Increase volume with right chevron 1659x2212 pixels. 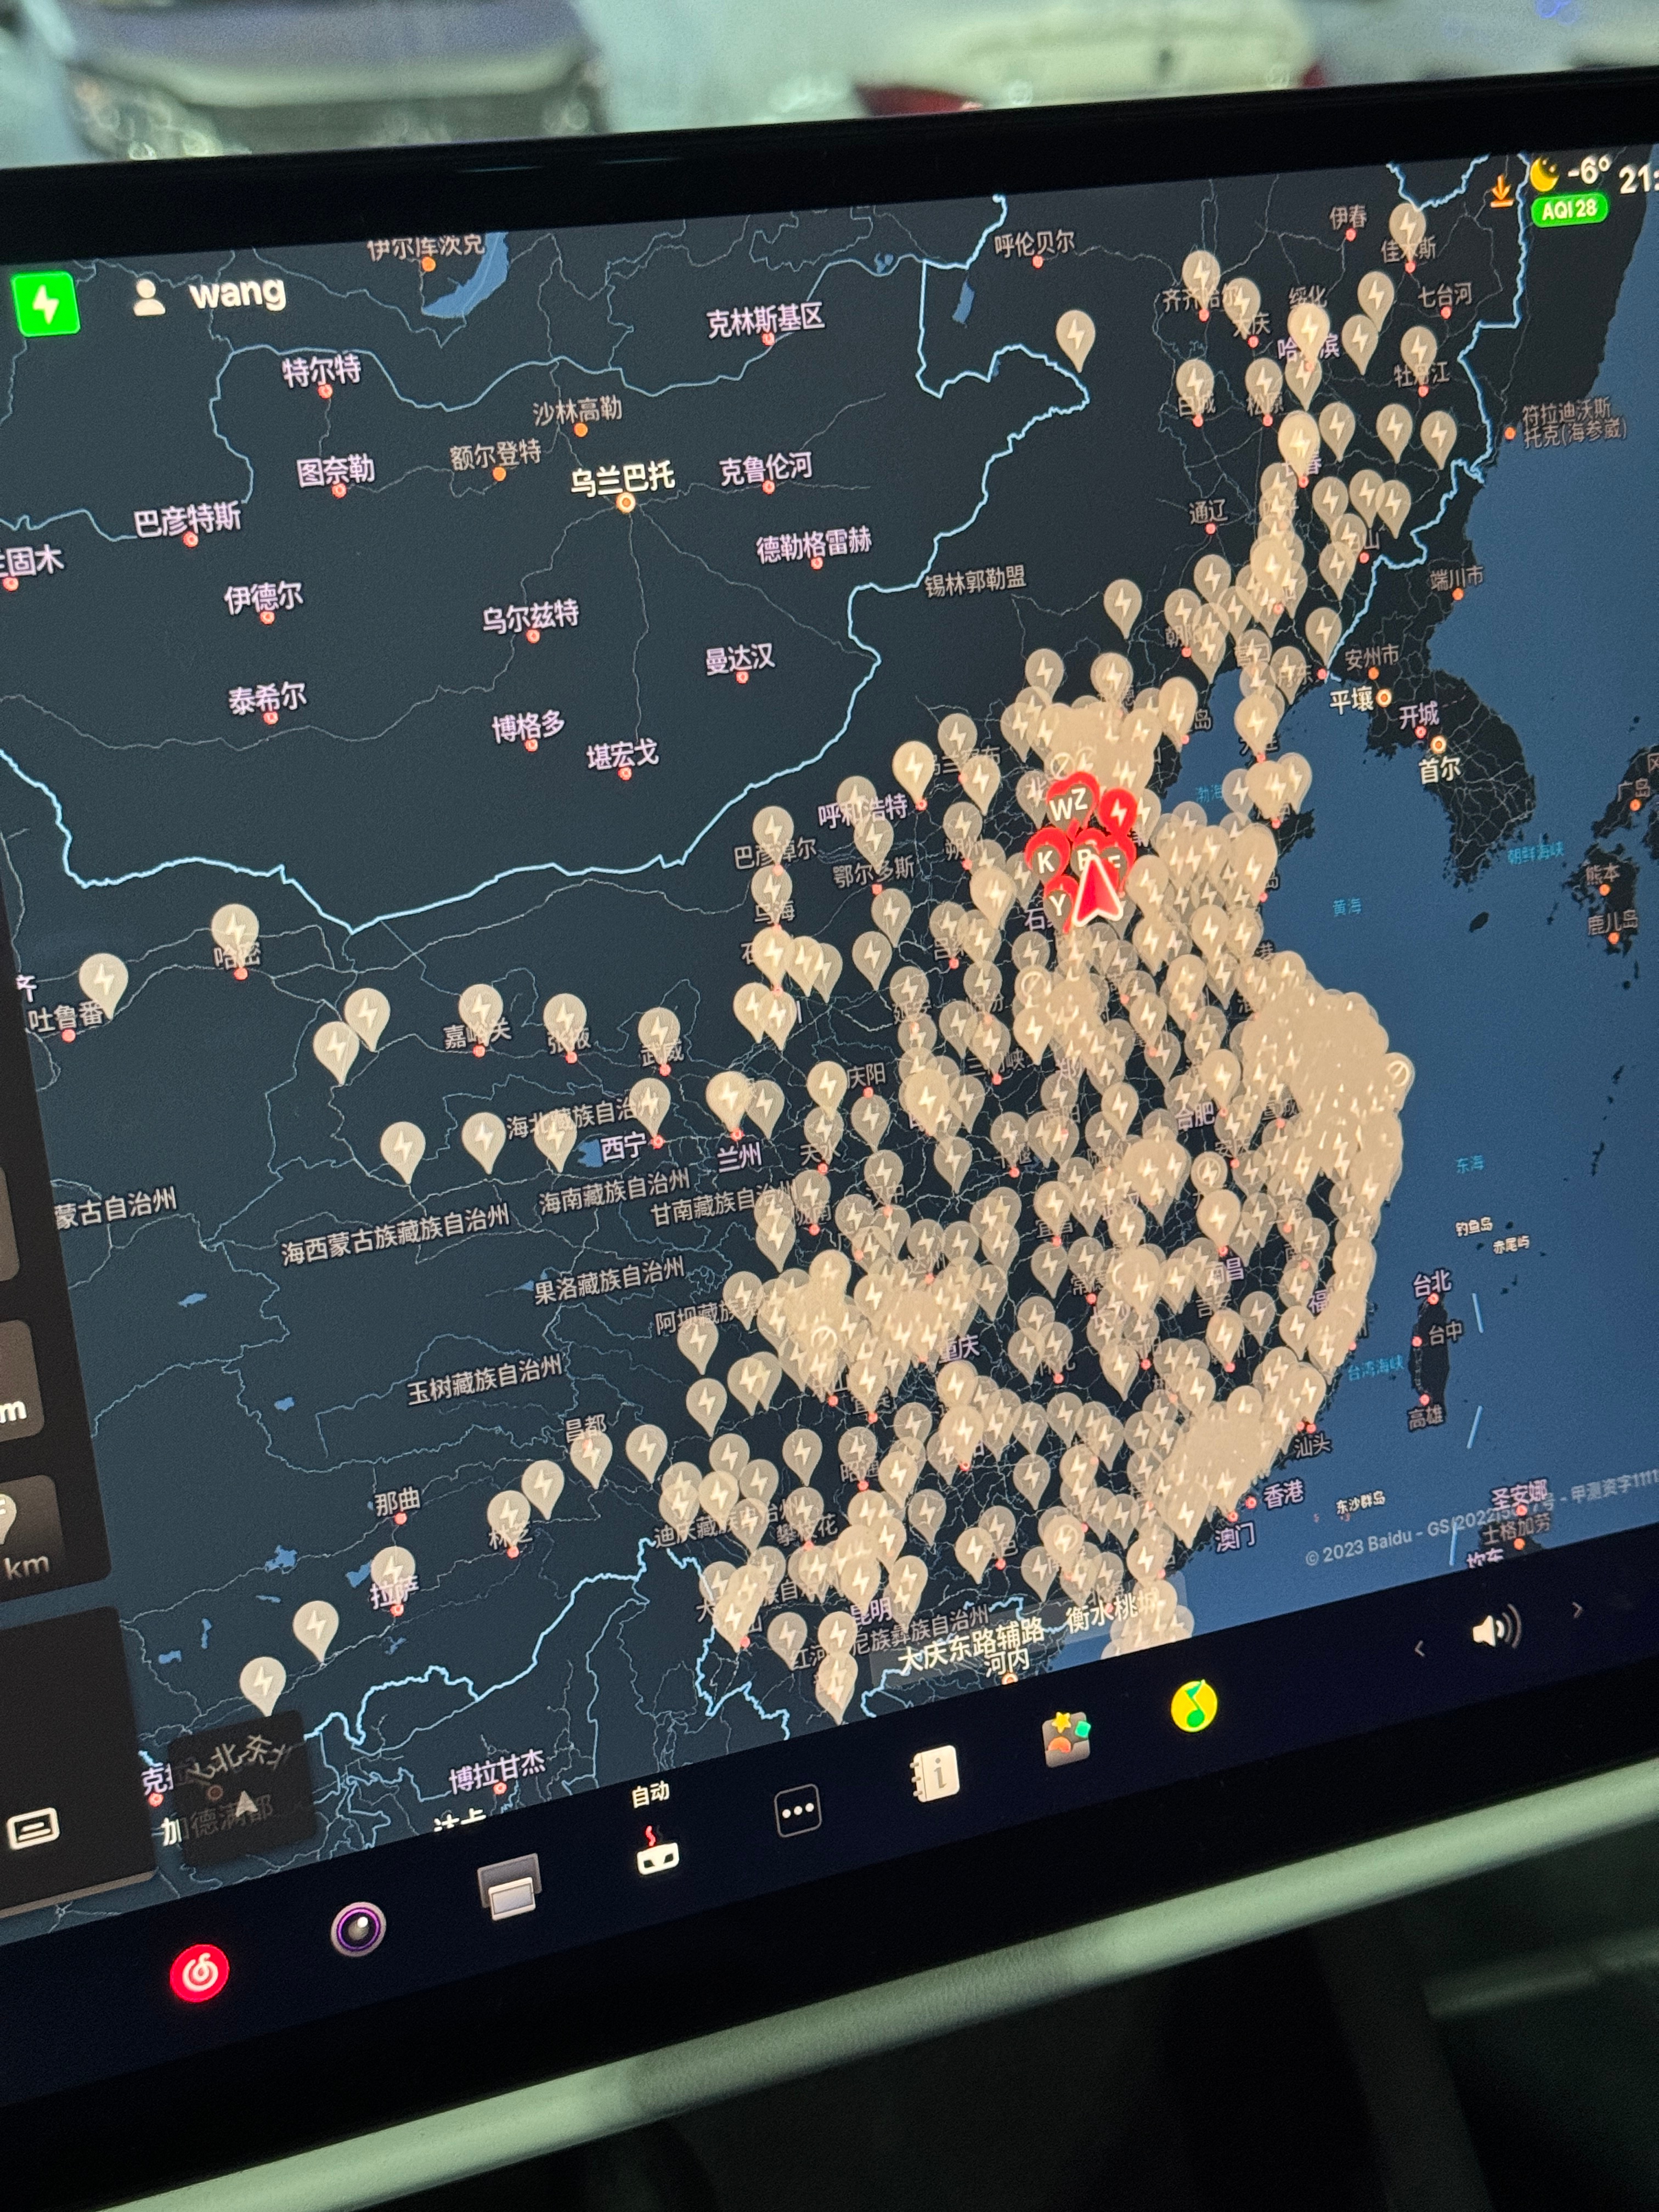pos(1577,1610)
